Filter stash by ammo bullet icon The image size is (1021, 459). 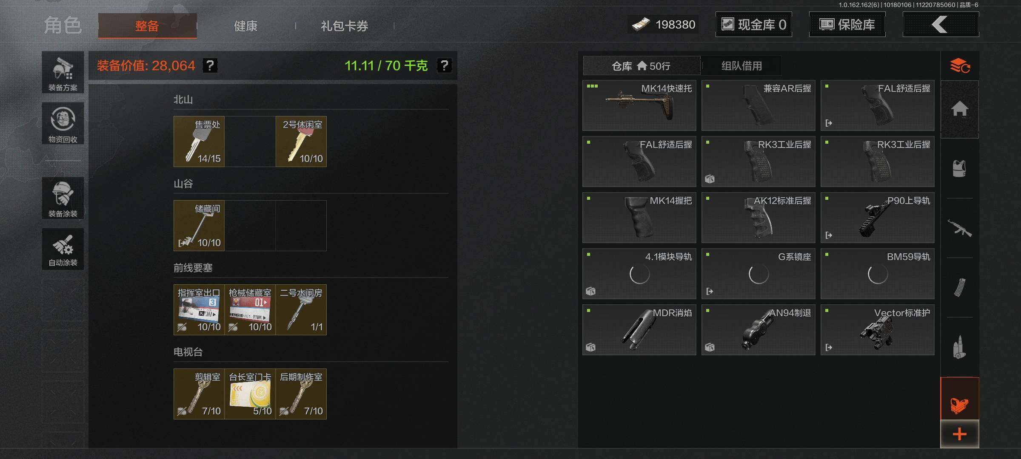click(960, 347)
